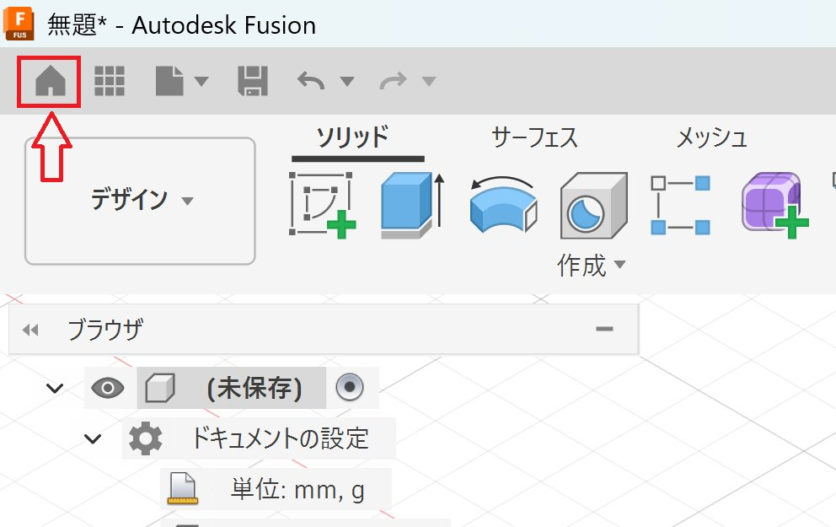This screenshot has width=836, height=527.
Task: Select the Hole tool icon
Action: point(593,205)
